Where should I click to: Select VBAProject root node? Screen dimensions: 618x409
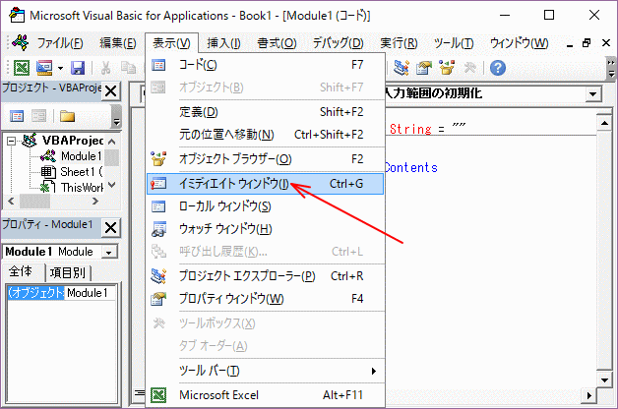pos(73,141)
